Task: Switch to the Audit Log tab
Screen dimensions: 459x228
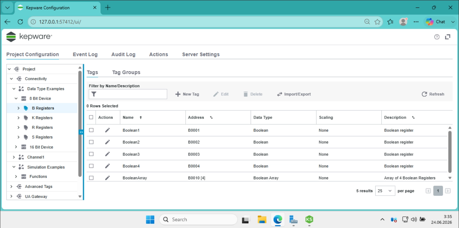Action: (123, 54)
